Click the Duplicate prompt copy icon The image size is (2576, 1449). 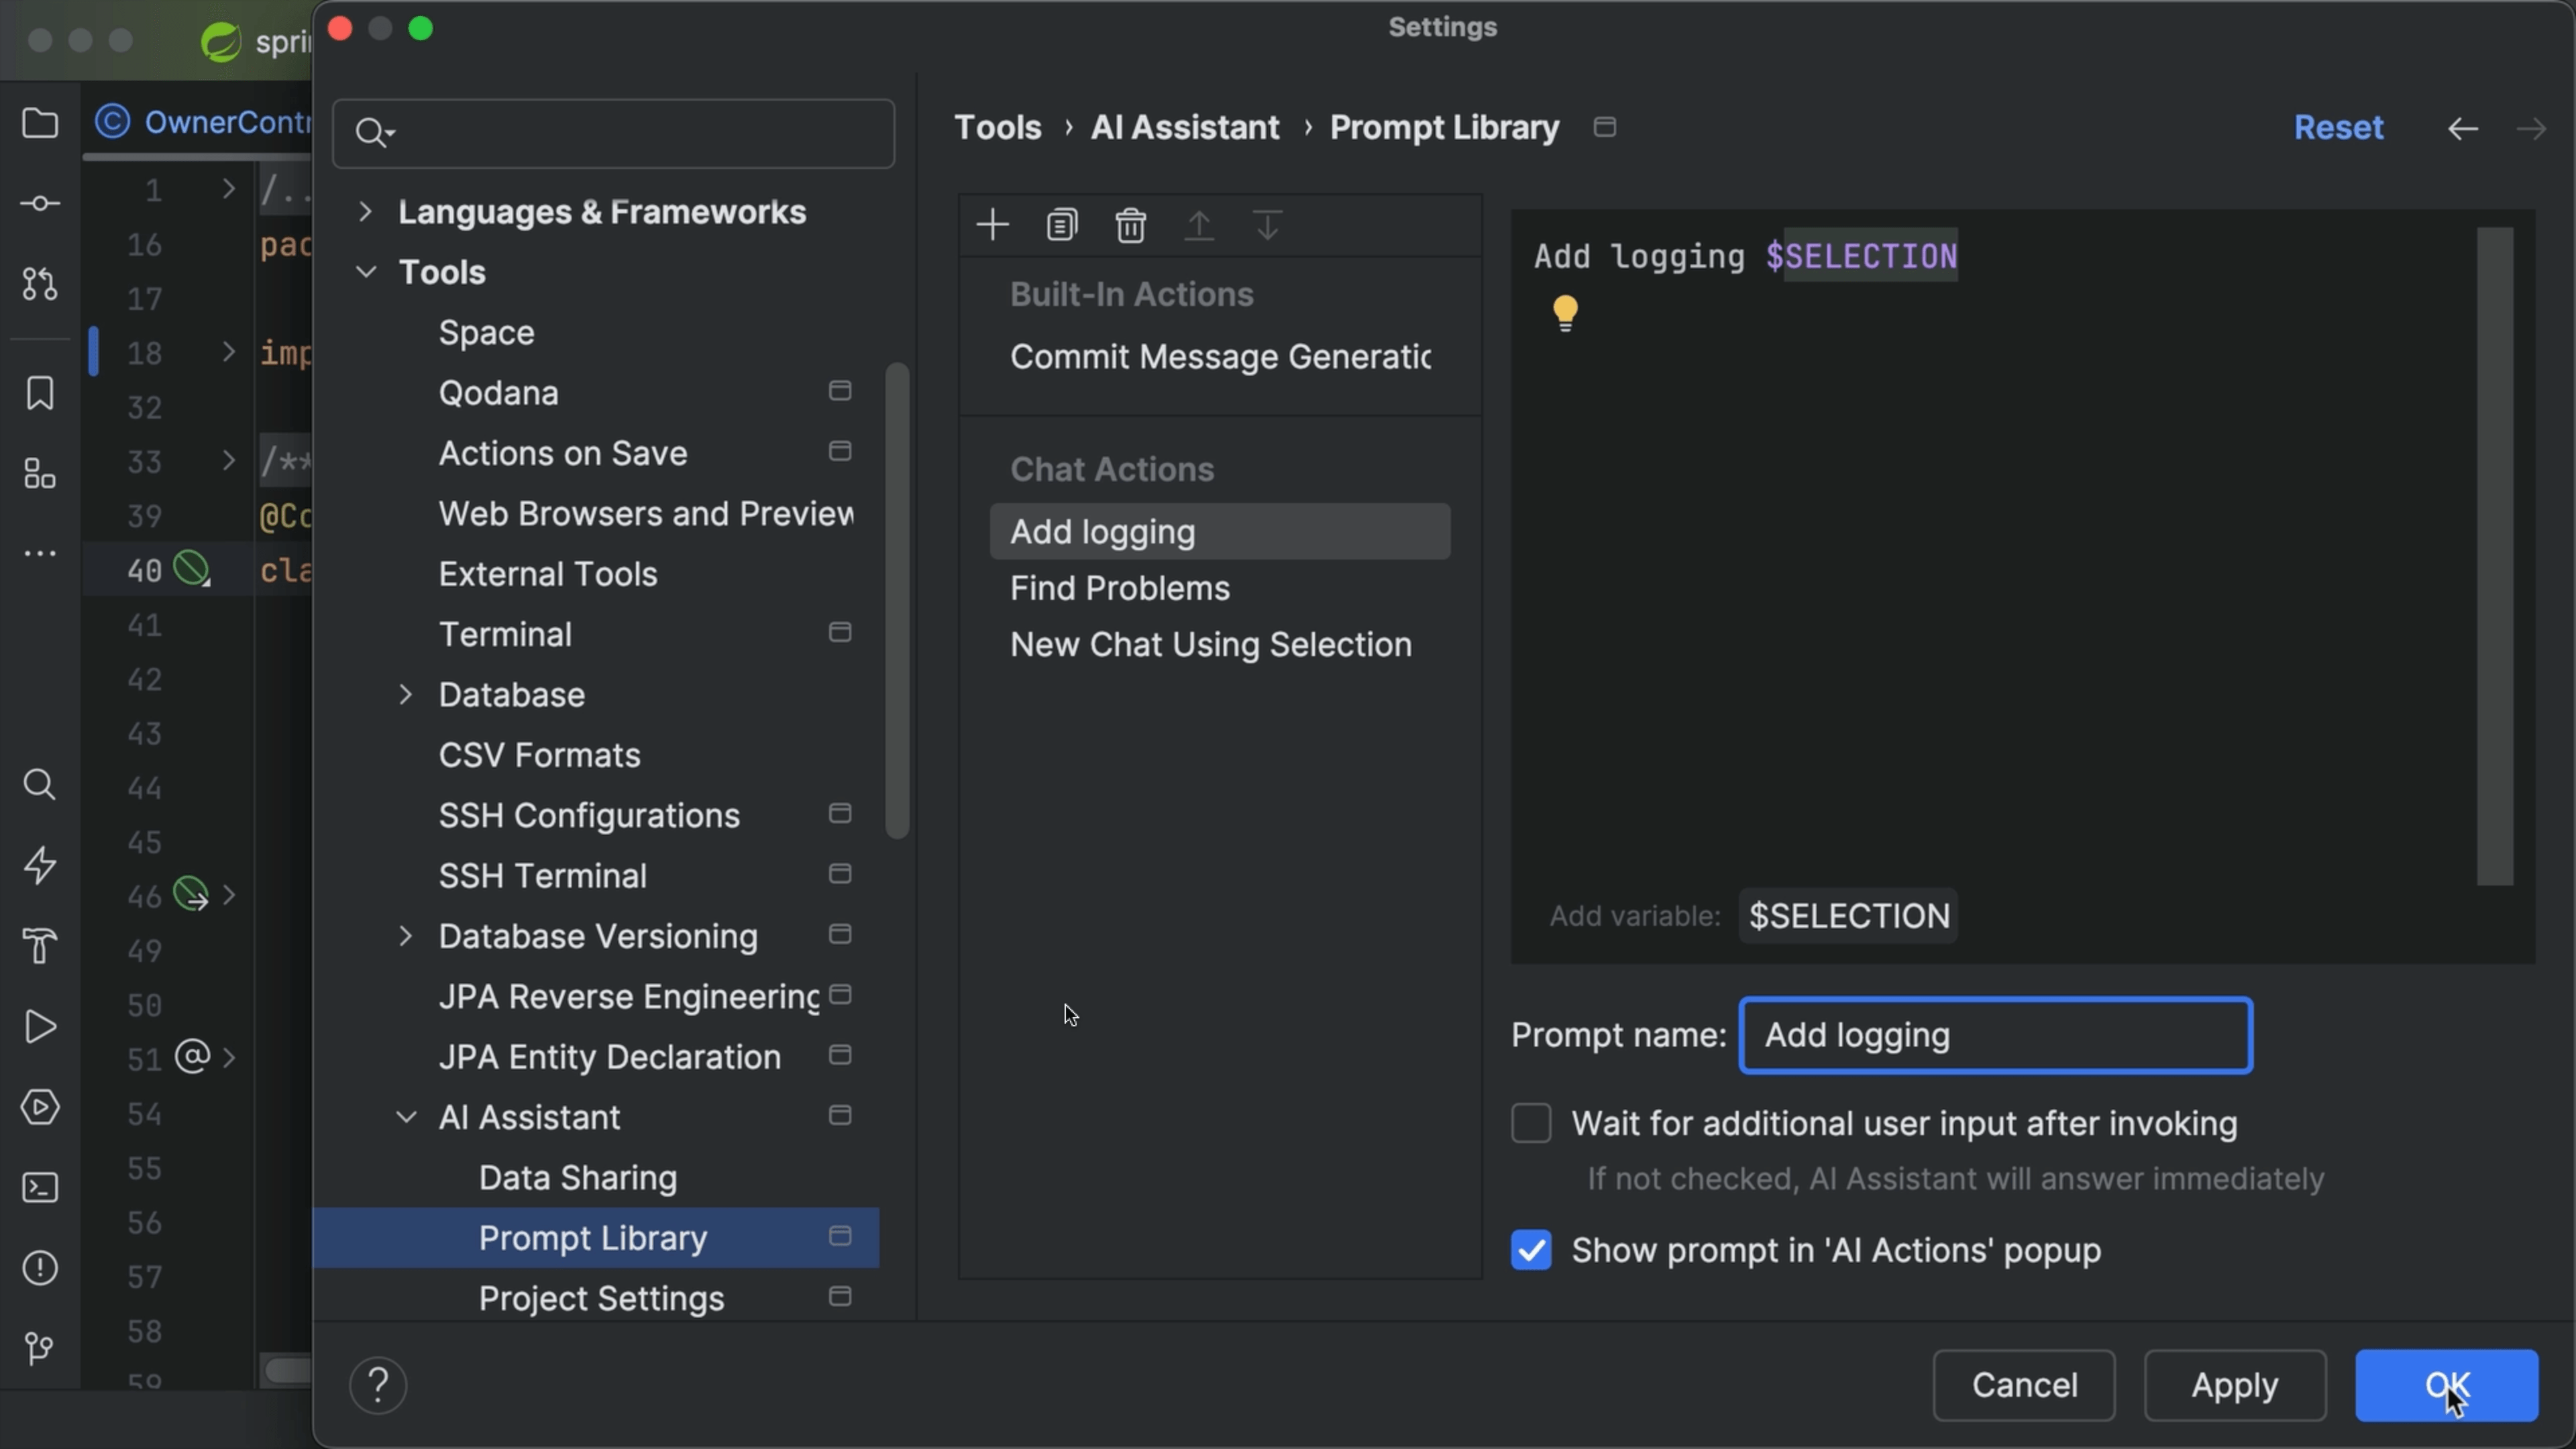1061,225
